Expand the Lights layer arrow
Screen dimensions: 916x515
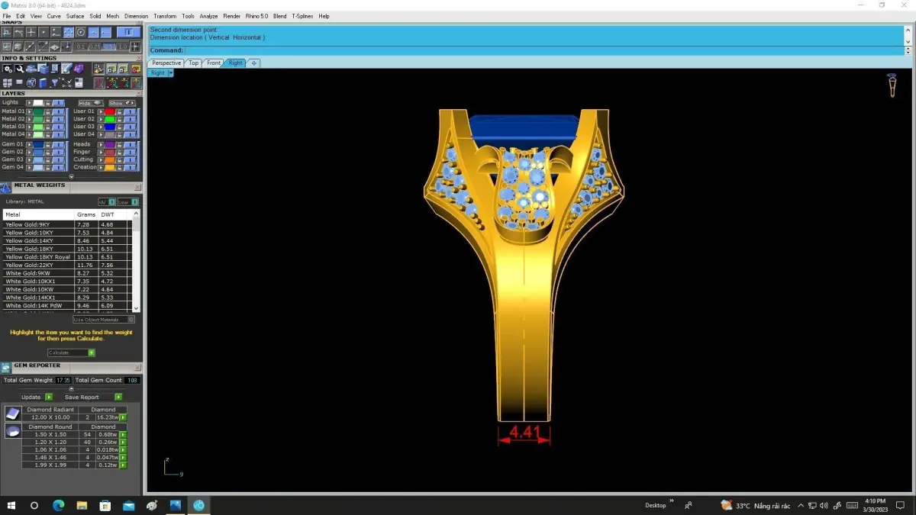coord(29,103)
